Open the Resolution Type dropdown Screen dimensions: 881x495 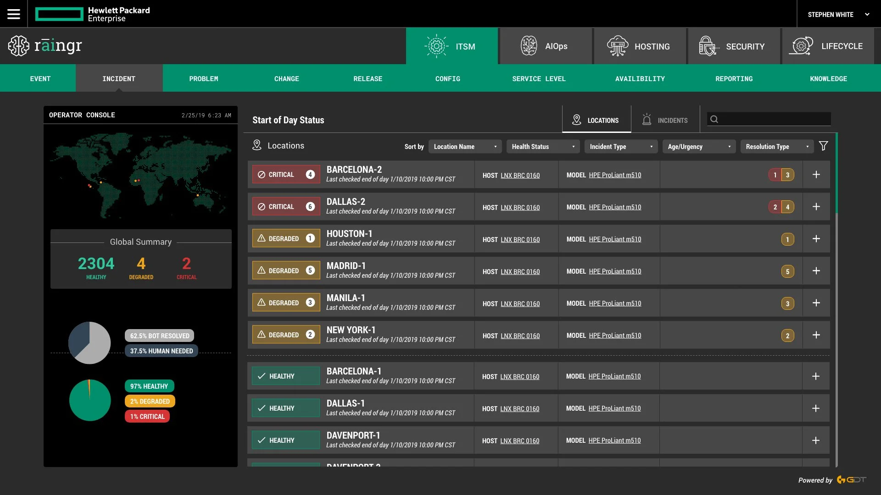777,147
